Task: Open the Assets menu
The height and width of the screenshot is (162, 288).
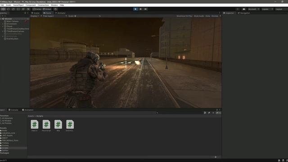Action: point(9,5)
